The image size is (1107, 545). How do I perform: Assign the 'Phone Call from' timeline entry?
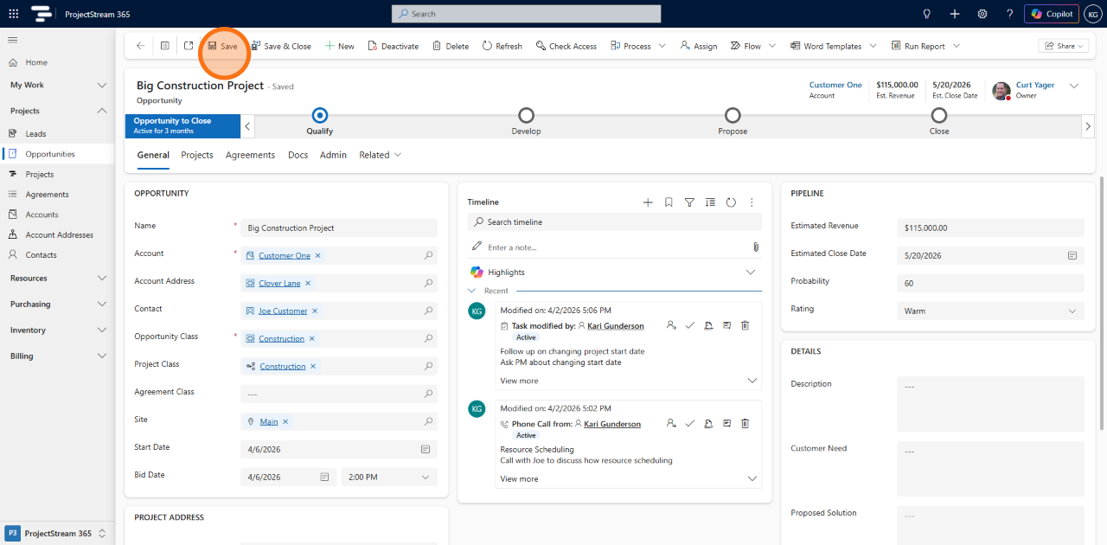[x=671, y=424]
